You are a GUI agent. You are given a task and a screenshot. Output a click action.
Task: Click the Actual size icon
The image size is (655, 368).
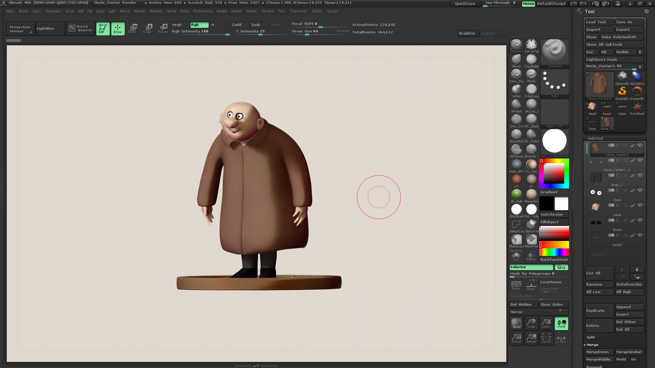[x=516, y=338]
